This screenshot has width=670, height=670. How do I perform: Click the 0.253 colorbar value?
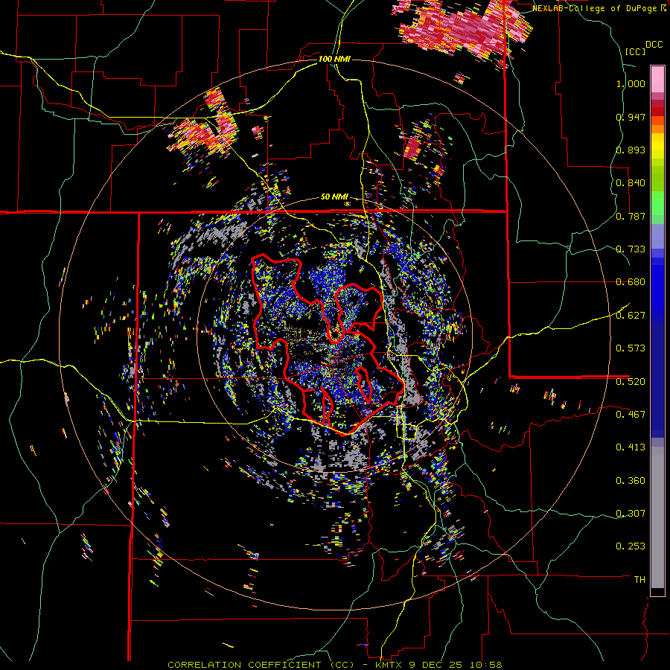[x=631, y=546]
